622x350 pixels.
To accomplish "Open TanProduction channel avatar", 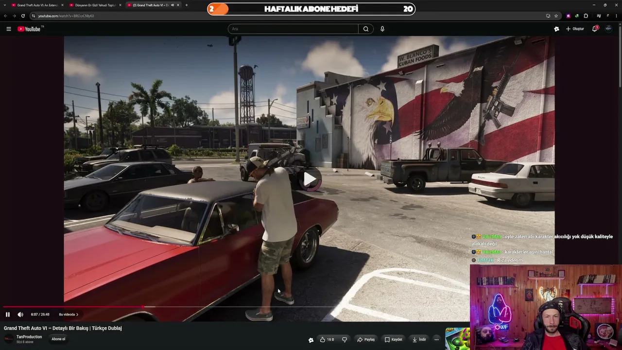I will 9,339.
